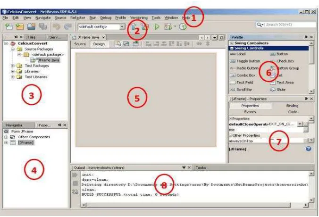319x217 pixels.
Task: Expand the Libraries folder
Action: [13, 71]
